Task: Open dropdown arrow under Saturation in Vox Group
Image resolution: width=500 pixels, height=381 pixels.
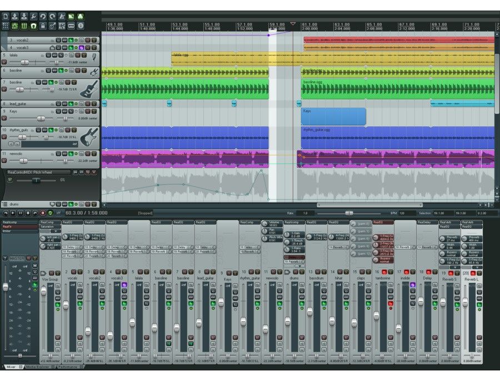Action: [x=56, y=231]
